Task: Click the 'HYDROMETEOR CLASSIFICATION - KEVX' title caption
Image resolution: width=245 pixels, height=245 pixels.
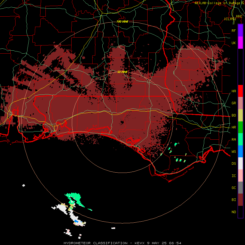Action: pyautogui.click(x=104, y=243)
